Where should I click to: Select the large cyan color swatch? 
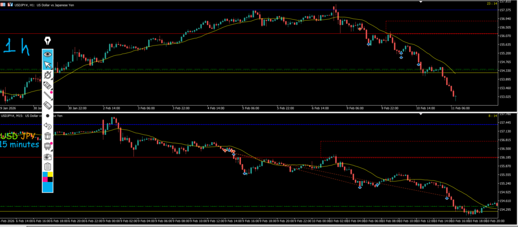pos(48,187)
